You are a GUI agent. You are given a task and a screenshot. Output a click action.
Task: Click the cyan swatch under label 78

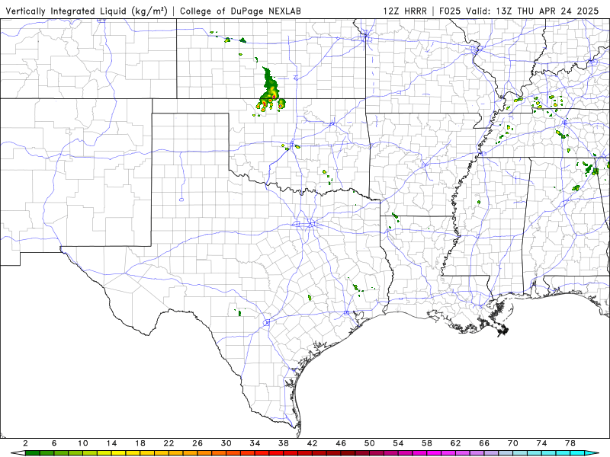tap(577, 453)
